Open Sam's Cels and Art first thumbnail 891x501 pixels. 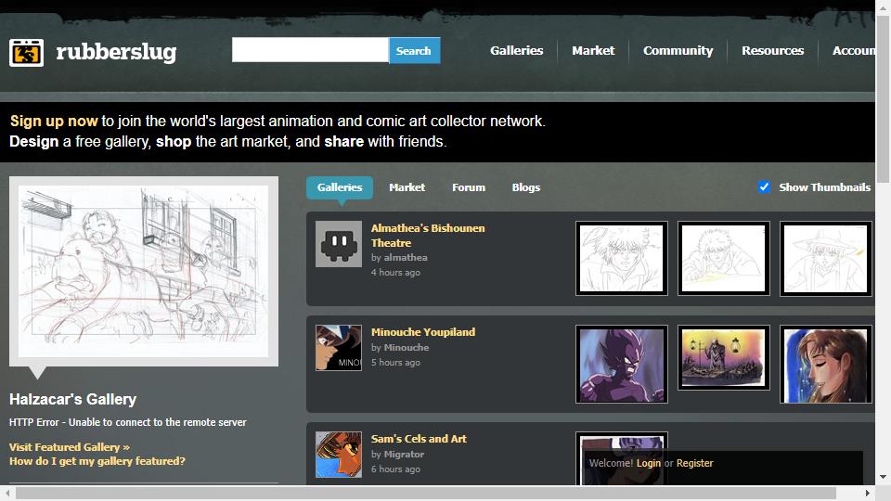pyautogui.click(x=622, y=458)
